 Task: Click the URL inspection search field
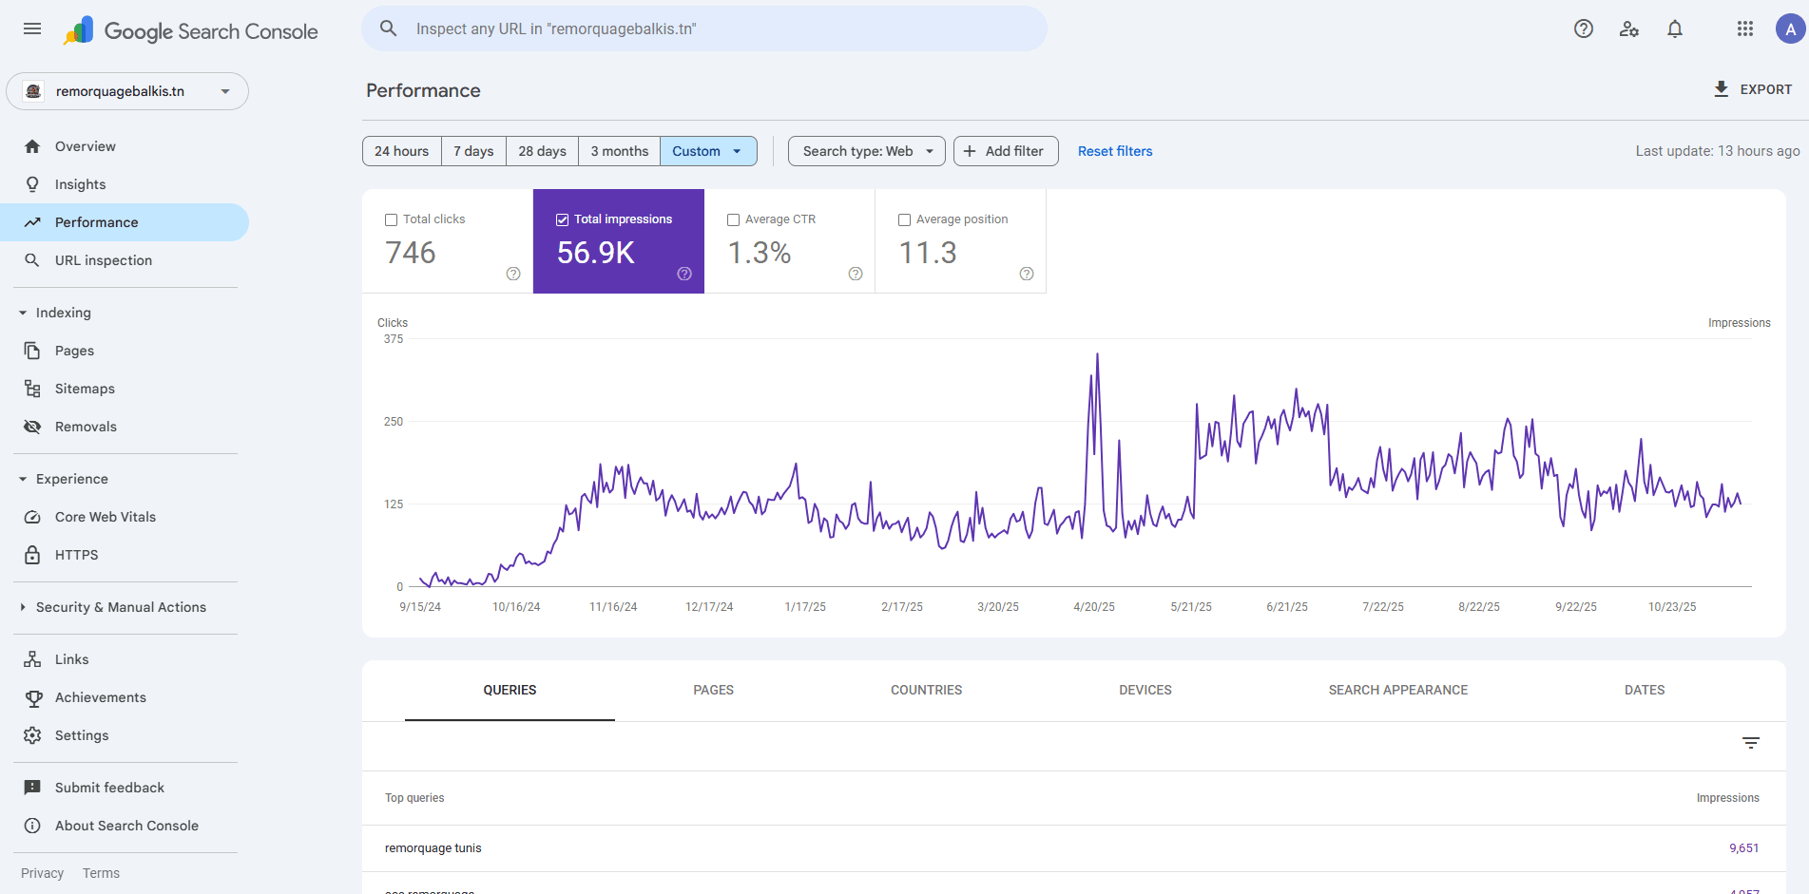(x=703, y=29)
